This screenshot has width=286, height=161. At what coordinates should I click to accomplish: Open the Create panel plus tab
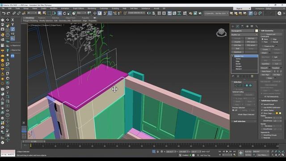[x=233, y=26]
